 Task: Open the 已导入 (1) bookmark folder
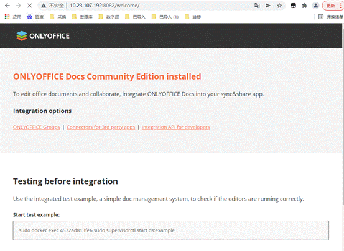point(165,17)
